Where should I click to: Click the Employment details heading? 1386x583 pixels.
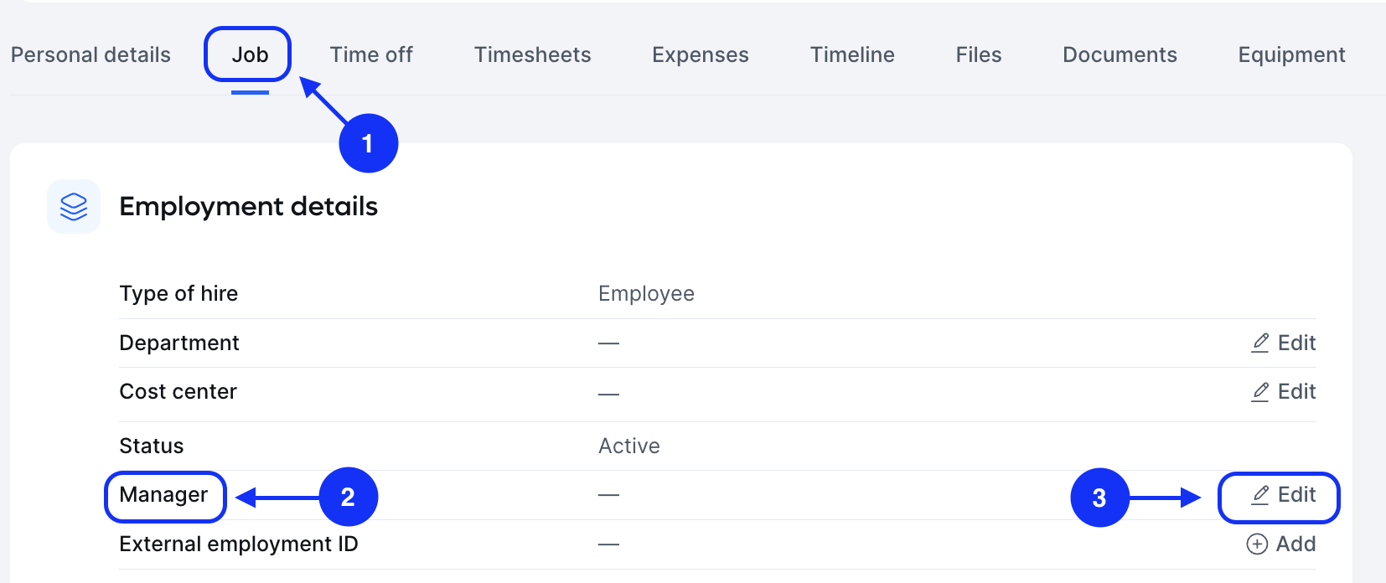pyautogui.click(x=249, y=206)
